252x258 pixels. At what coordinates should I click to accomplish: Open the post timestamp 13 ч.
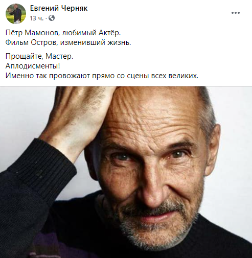pos(37,18)
